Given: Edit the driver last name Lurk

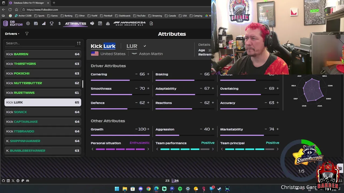Looking at the screenshot, I should (109, 46).
